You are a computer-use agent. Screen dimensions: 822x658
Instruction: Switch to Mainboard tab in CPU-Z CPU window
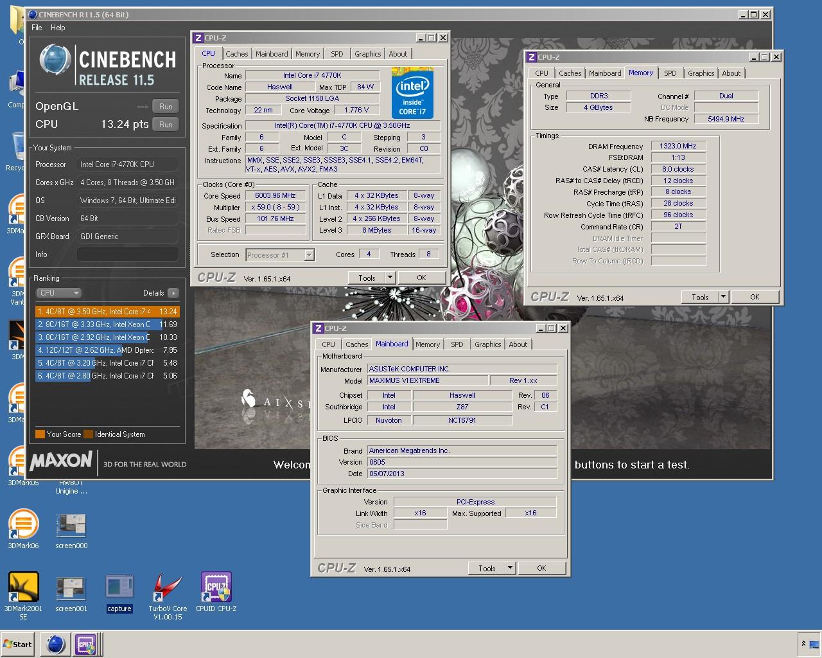(x=272, y=54)
